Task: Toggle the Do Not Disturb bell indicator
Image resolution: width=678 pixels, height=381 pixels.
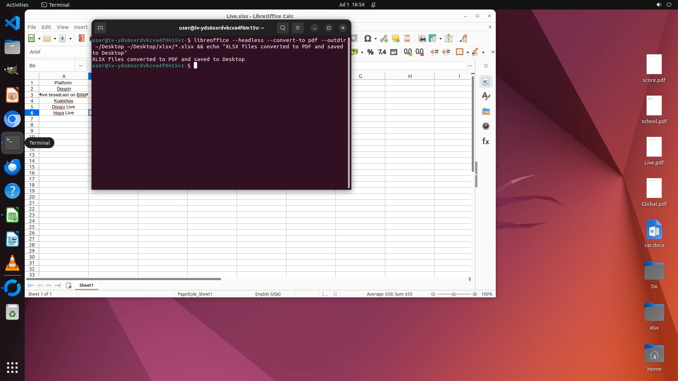Action: pyautogui.click(x=373, y=5)
